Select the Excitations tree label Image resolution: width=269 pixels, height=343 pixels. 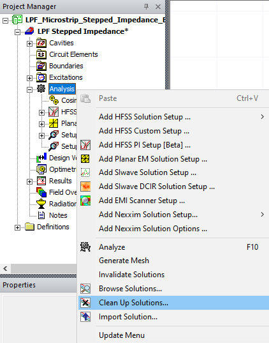[x=66, y=77]
